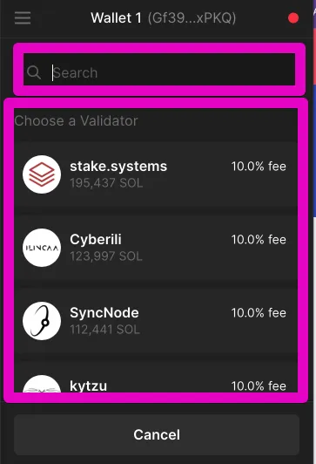Select the stake.systems validator logo

tap(42, 174)
